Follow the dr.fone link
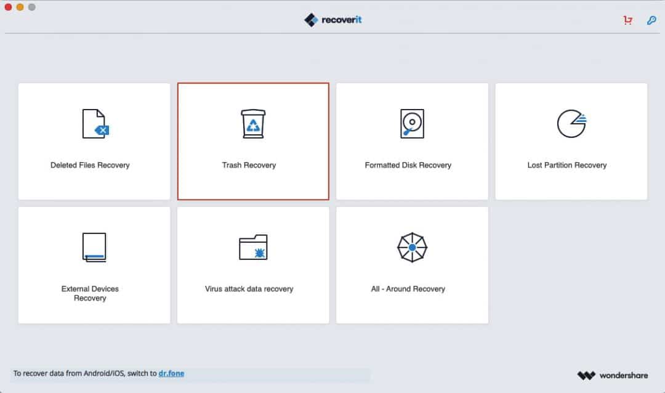Image resolution: width=665 pixels, height=393 pixels. coord(171,373)
